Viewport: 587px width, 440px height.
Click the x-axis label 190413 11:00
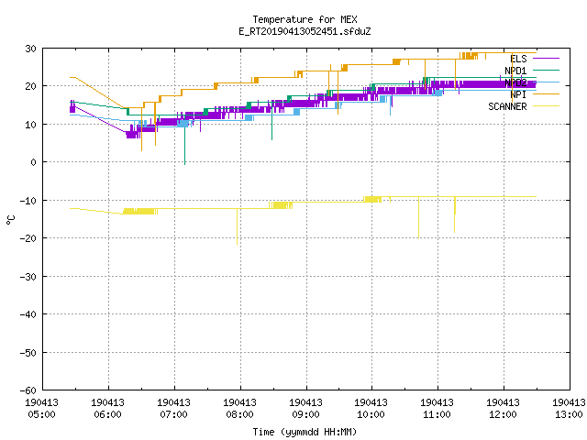tap(437, 409)
